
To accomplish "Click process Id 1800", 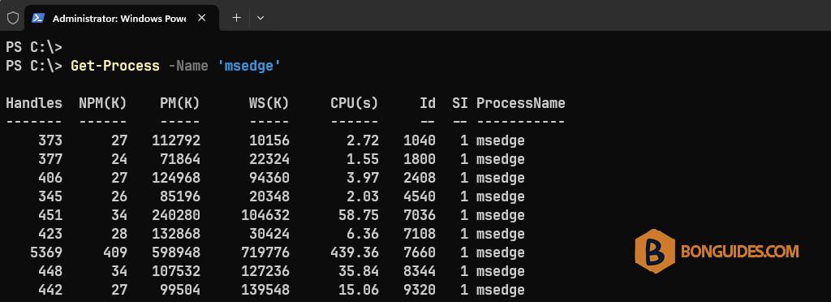I will pyautogui.click(x=420, y=159).
